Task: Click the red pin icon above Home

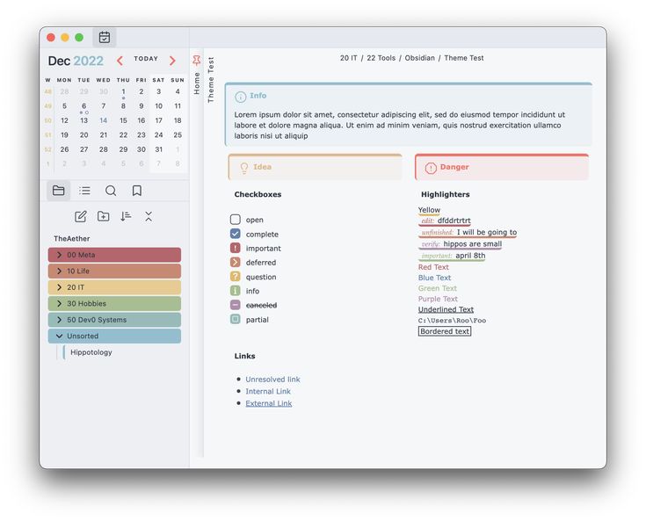Action: pos(196,61)
